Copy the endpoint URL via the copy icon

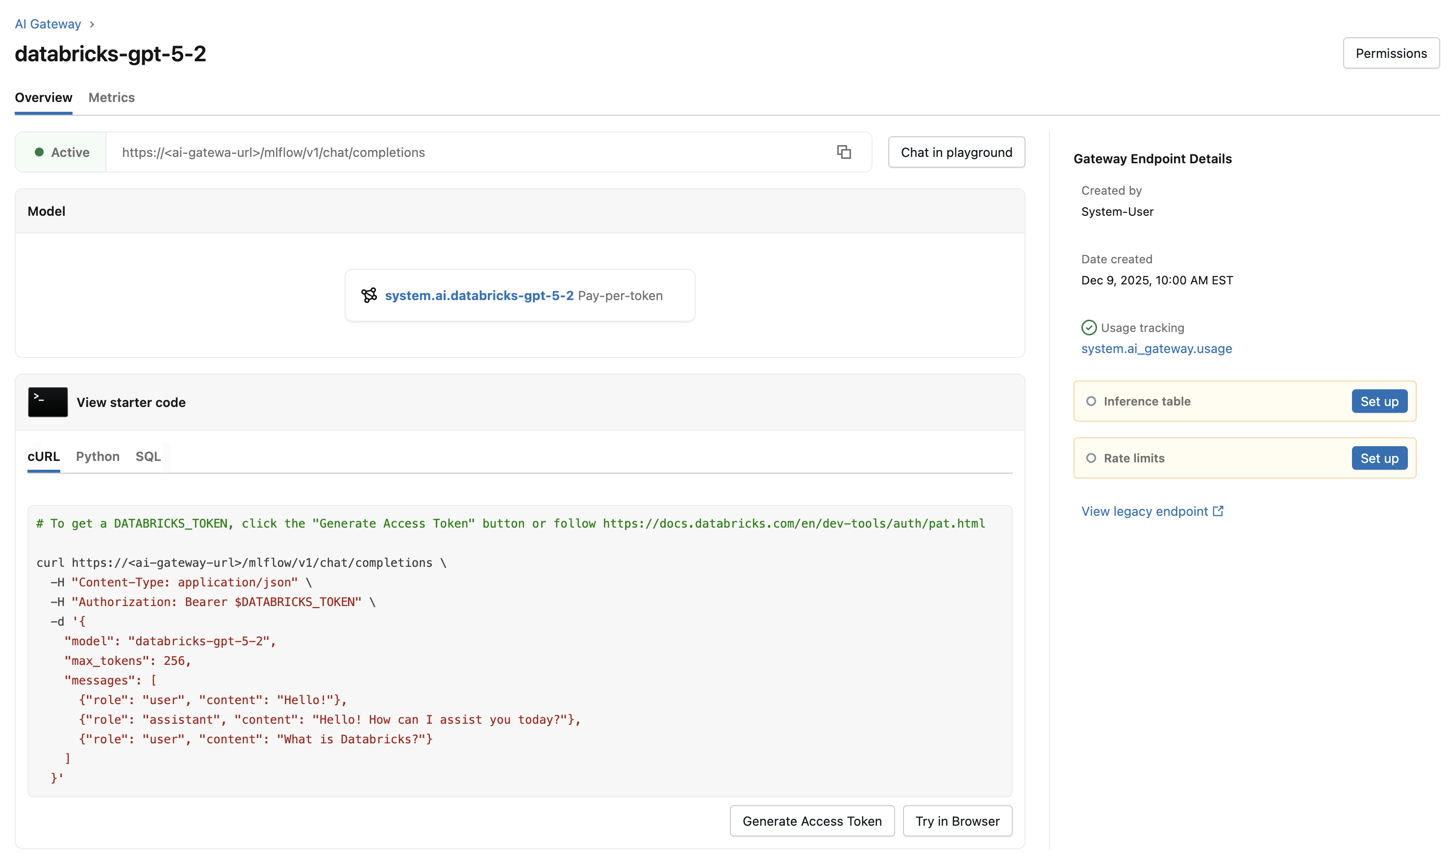pos(845,152)
